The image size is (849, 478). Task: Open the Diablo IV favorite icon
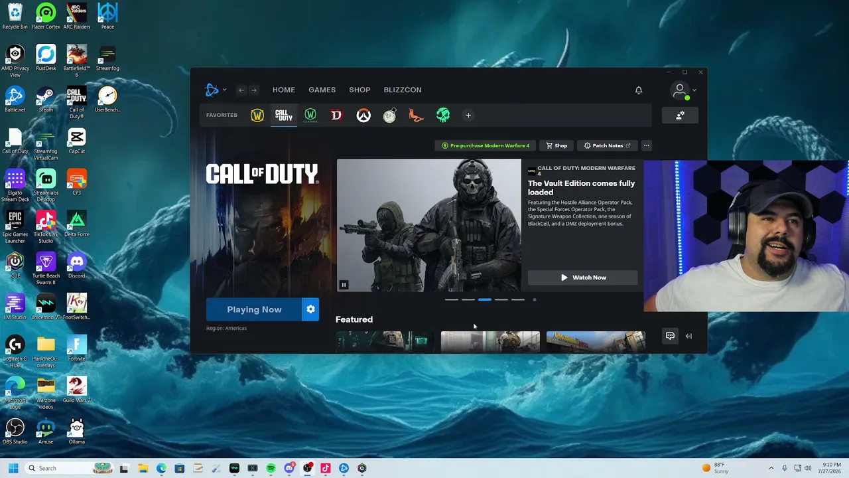click(336, 116)
